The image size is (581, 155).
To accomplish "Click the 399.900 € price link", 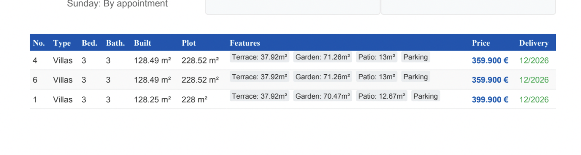I will click(x=490, y=100).
